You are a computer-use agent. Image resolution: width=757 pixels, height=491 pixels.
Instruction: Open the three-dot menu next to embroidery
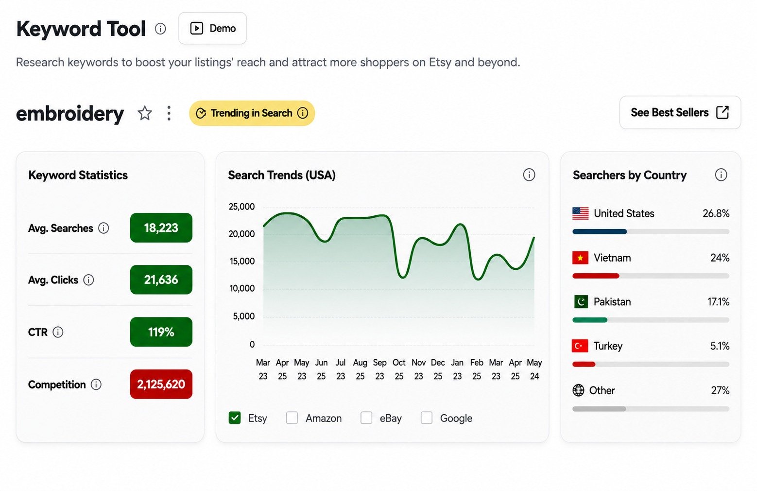pos(169,113)
